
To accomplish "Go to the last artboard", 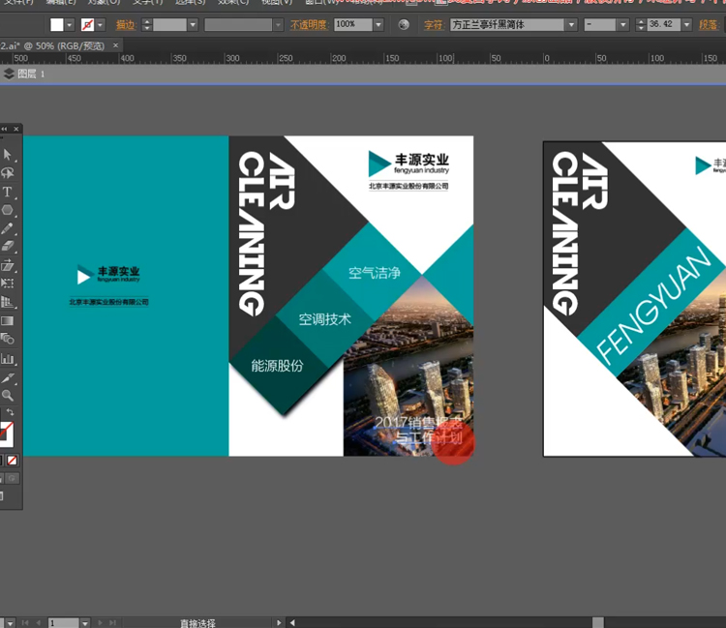I will tap(112, 623).
